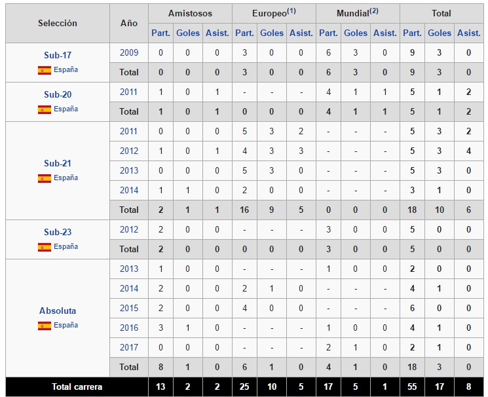Open the Sub-20 team link
This screenshot has height=397, width=488.
click(x=58, y=94)
